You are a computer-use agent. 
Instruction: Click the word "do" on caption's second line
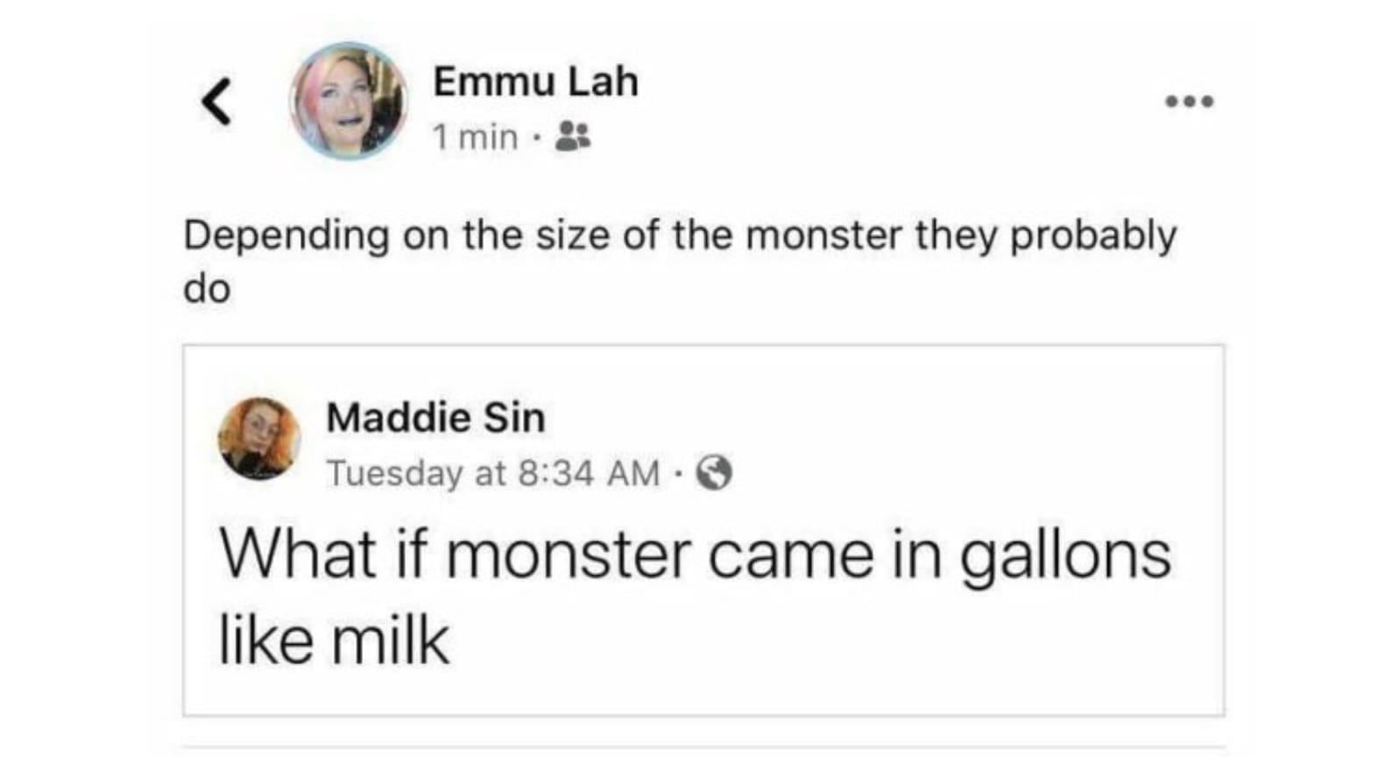tap(207, 289)
